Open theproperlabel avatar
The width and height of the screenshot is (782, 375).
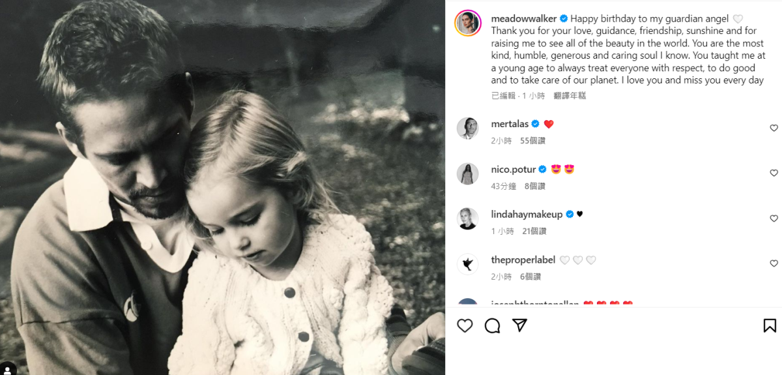coord(468,263)
